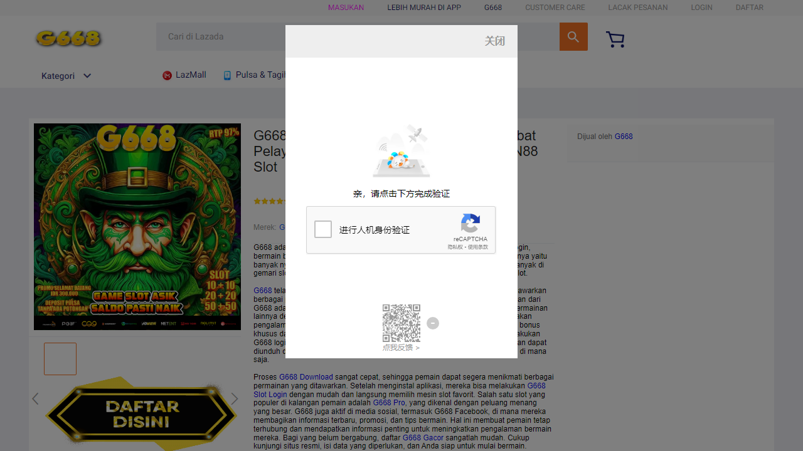Click the DAFTAR DISINI banner

[141, 413]
